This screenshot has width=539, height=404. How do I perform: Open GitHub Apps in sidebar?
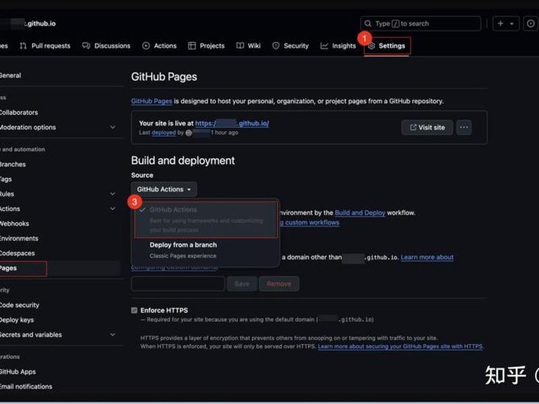(x=18, y=372)
